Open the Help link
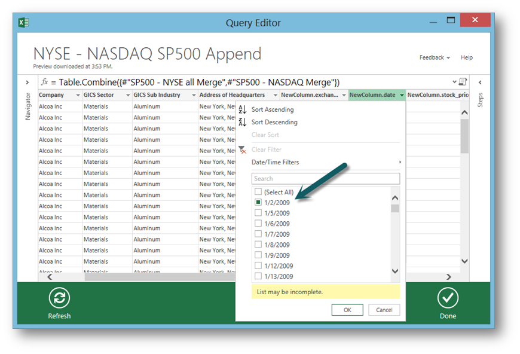 click(466, 57)
